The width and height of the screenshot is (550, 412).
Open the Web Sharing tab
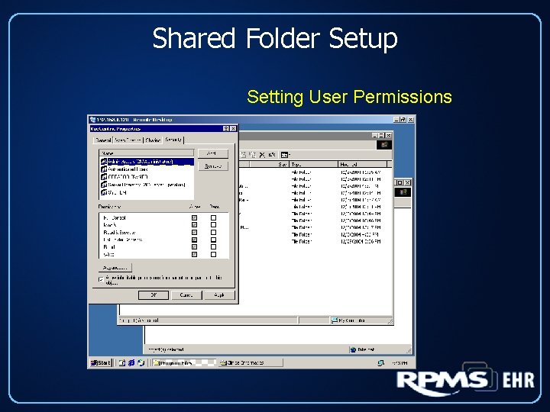click(128, 140)
